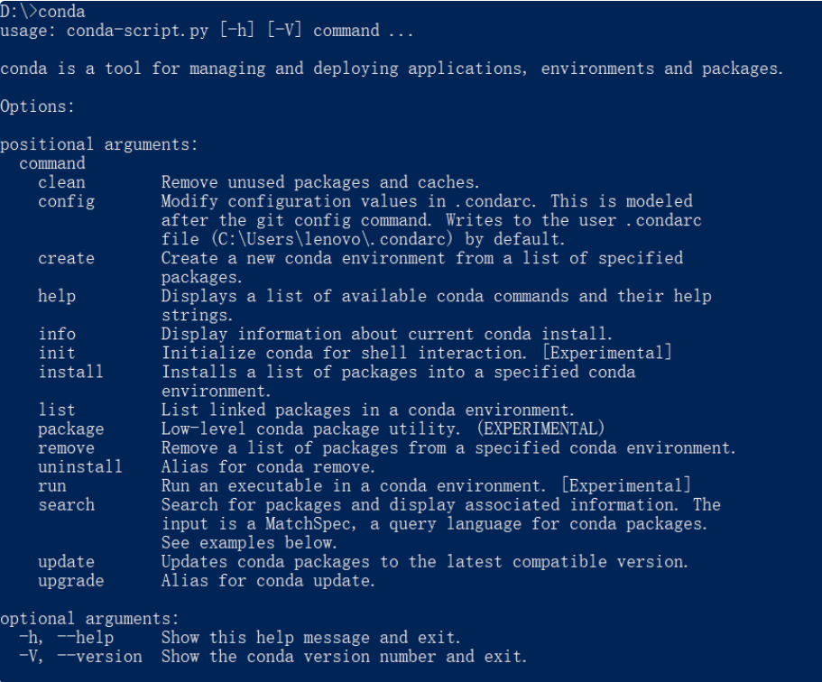Click the 'init' command name

click(x=57, y=354)
